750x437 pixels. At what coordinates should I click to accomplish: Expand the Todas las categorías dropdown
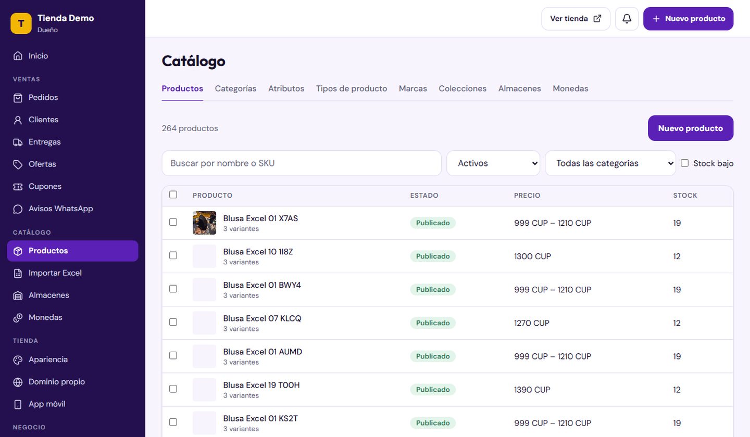(x=610, y=163)
